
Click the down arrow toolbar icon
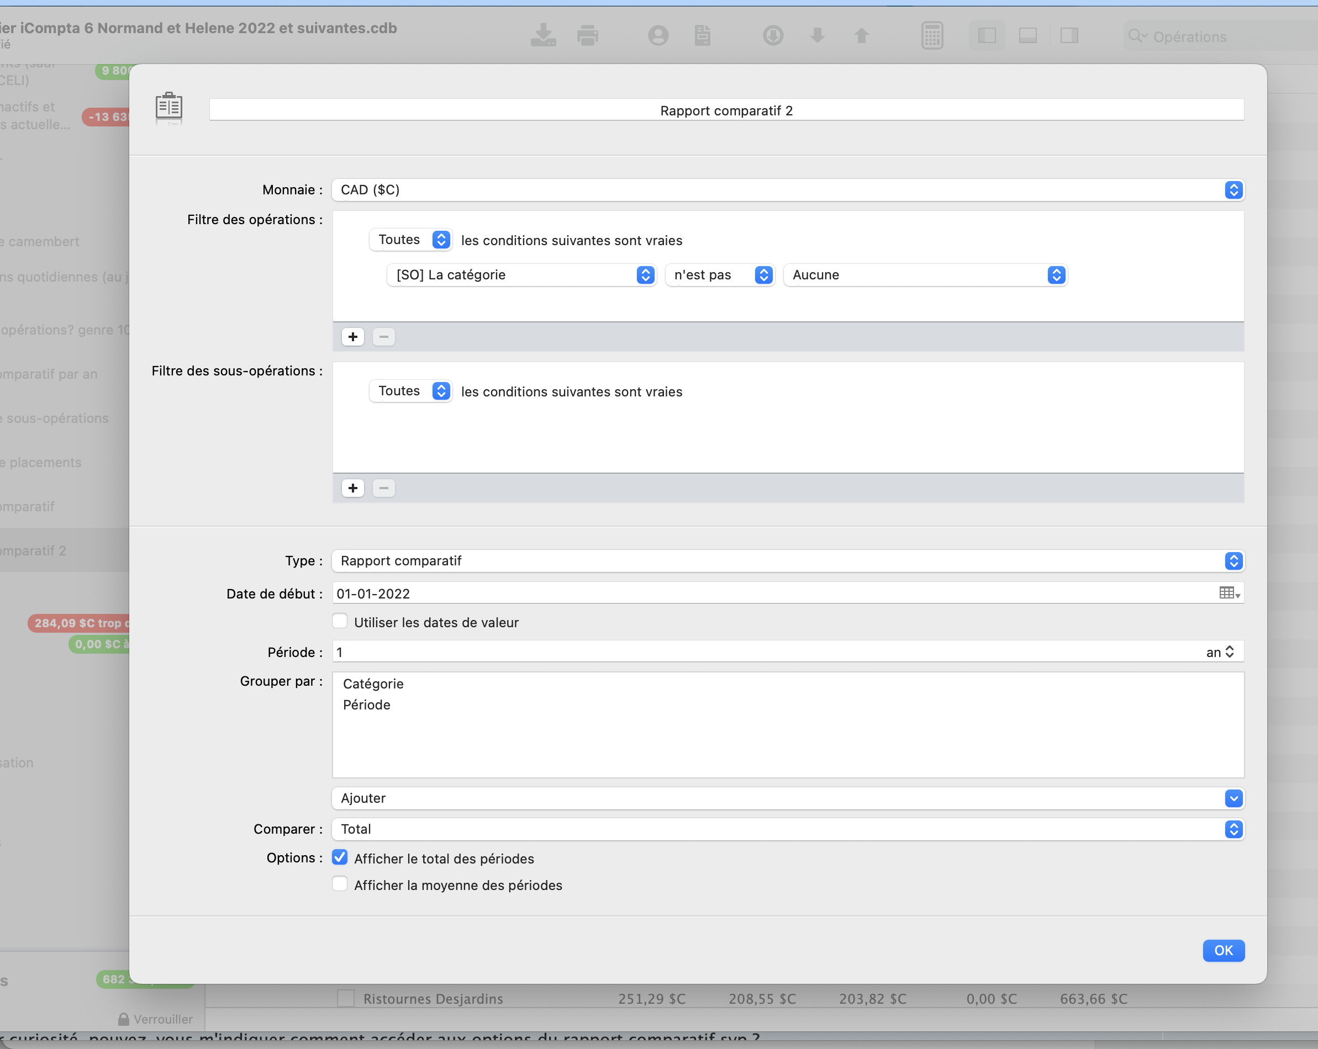click(x=818, y=35)
